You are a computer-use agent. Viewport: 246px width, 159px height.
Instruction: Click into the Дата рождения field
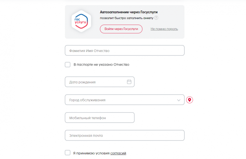[x=95, y=82]
